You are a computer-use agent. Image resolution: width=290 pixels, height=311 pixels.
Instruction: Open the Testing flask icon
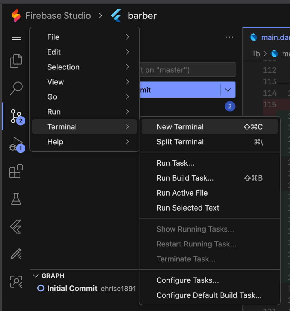[x=16, y=199]
